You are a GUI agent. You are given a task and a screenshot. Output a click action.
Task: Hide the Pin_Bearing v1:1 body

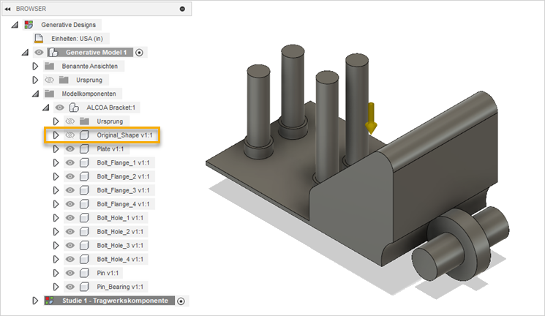point(70,287)
